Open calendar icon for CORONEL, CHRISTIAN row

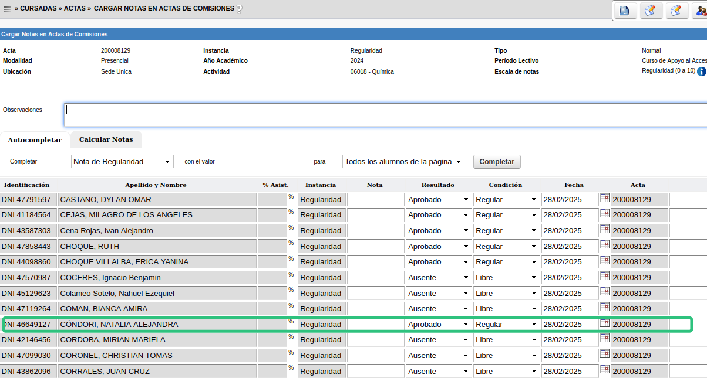604,354
